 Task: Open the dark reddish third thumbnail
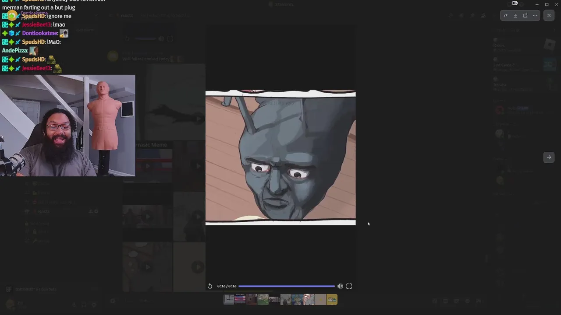coord(252,300)
